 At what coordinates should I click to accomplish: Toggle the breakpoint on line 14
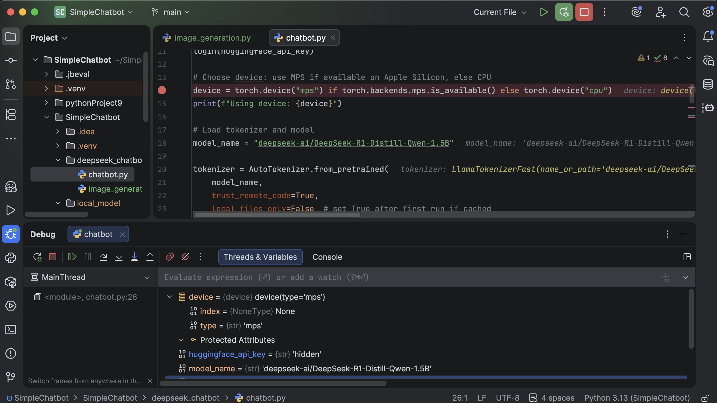pos(162,90)
